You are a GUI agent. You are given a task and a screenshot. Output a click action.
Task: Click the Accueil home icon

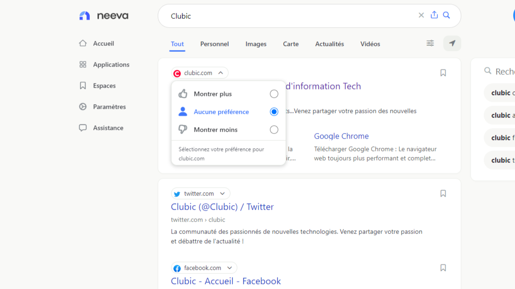click(x=83, y=43)
